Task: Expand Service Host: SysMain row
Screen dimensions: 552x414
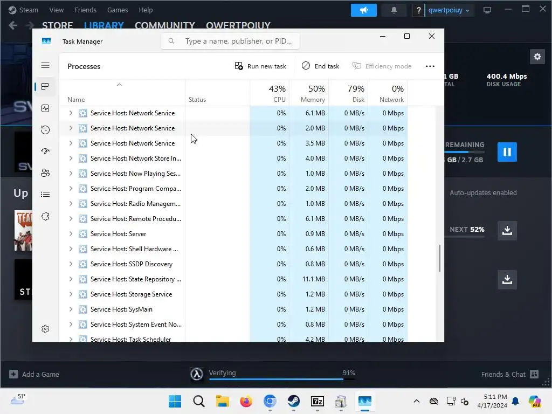Action: pyautogui.click(x=71, y=309)
